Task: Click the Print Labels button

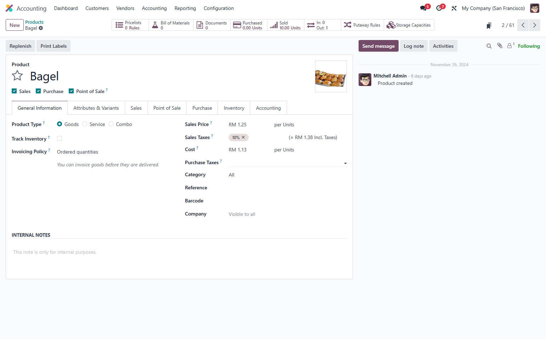Action: coord(54,46)
